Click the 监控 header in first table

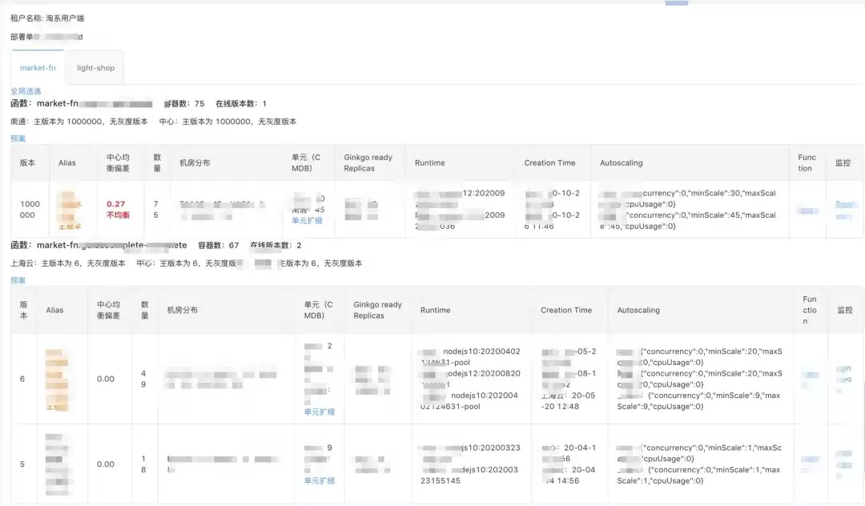click(x=843, y=163)
